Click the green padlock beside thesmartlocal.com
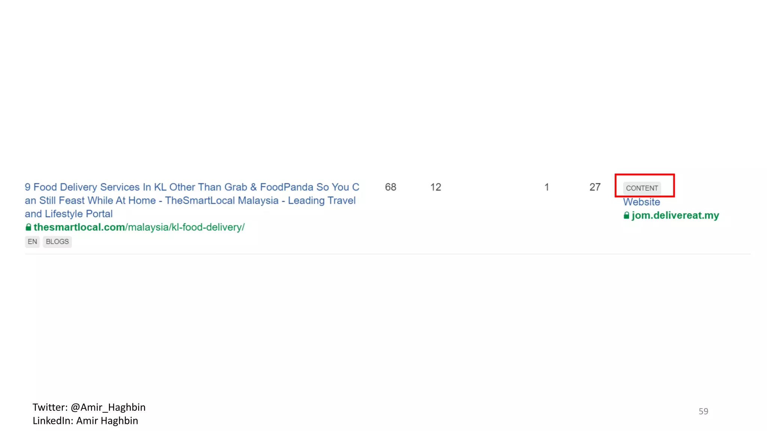The image size is (767, 431). click(x=28, y=227)
